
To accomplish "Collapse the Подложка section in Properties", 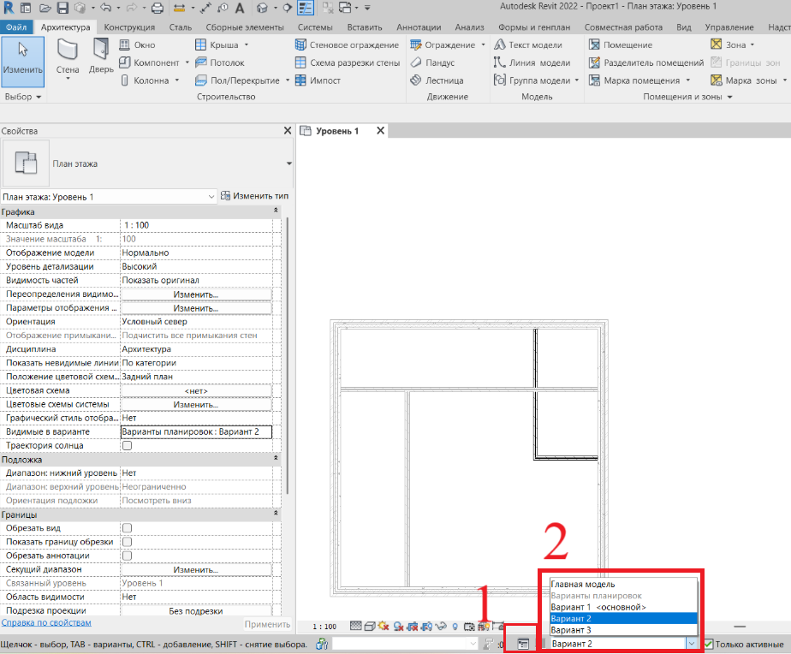I will pyautogui.click(x=276, y=458).
